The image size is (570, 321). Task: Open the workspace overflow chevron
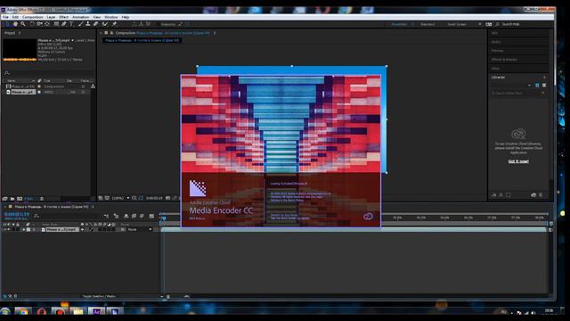click(480, 24)
